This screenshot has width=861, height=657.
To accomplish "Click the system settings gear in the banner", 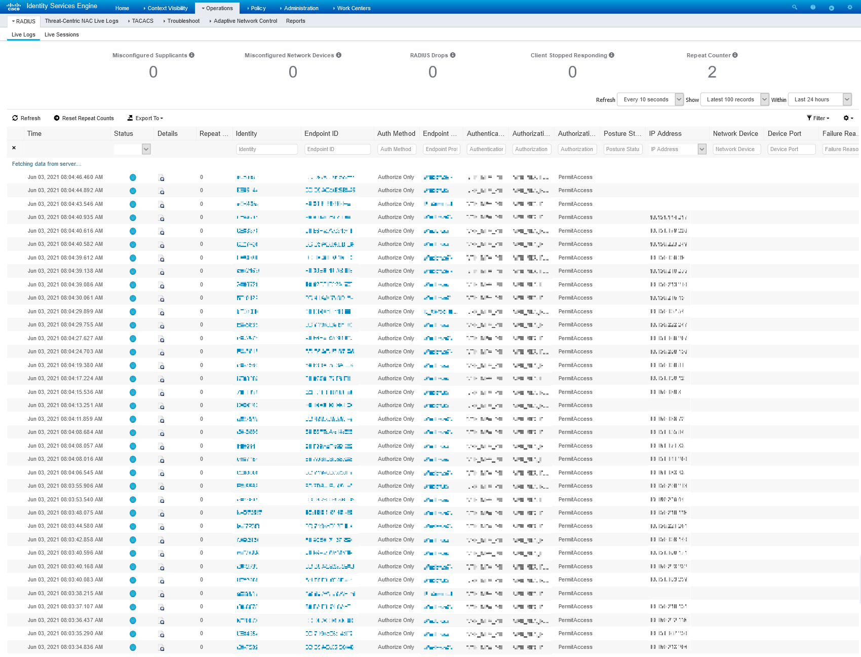I will point(849,7).
